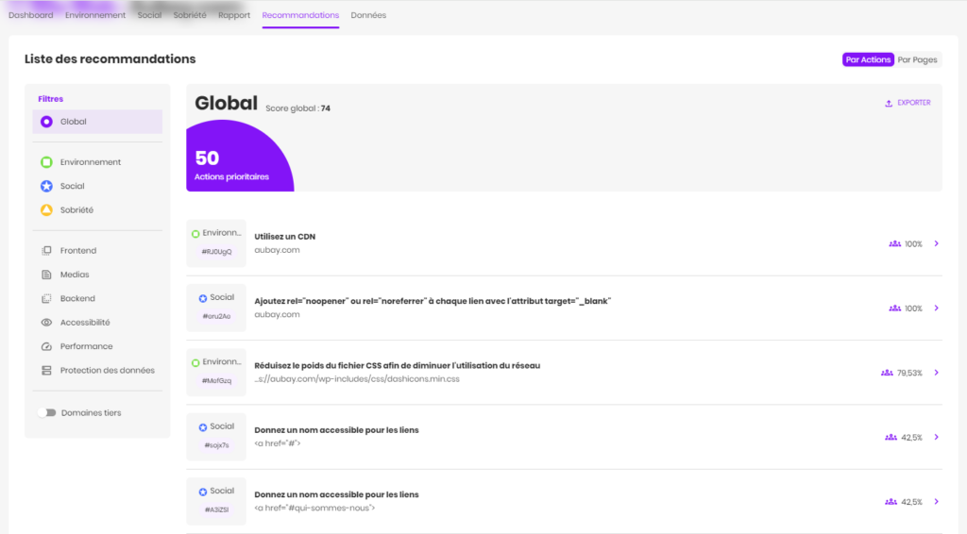Switch view to Par Pages
This screenshot has height=534, width=967.
coord(917,59)
